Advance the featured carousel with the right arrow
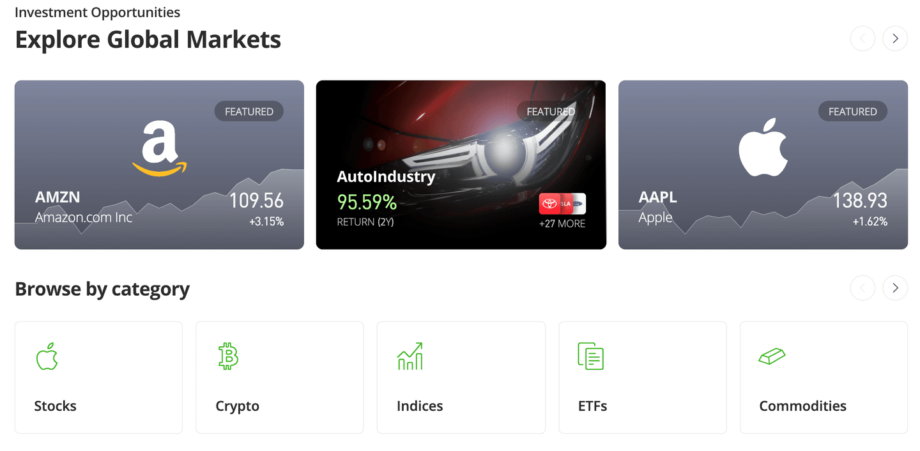The width and height of the screenshot is (920, 451). (x=894, y=38)
